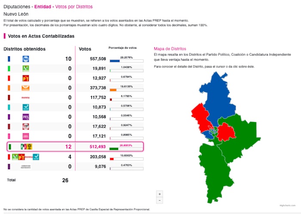Viewport: 301px width, 214px height.
Task: Click the independent candidate logo
Action: tap(25, 167)
